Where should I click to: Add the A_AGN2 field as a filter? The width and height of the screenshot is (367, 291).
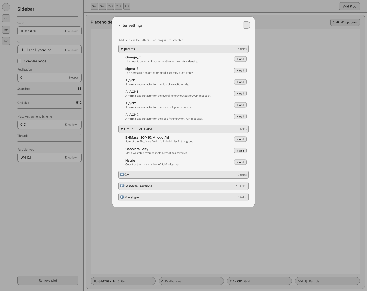point(240,116)
